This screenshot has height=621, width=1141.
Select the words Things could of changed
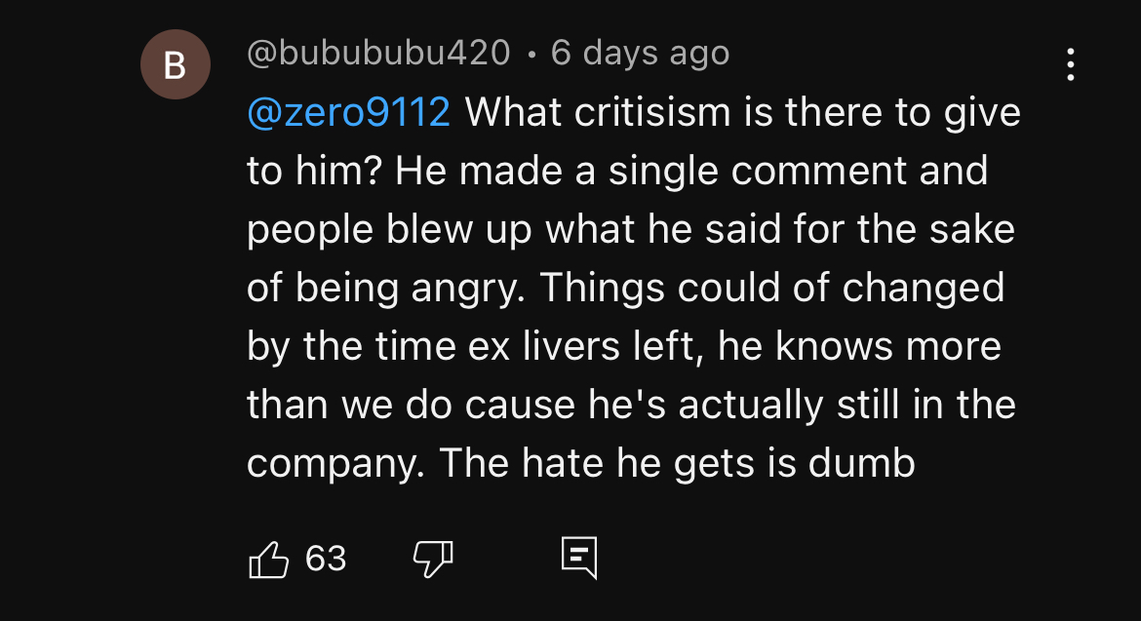tap(772, 288)
